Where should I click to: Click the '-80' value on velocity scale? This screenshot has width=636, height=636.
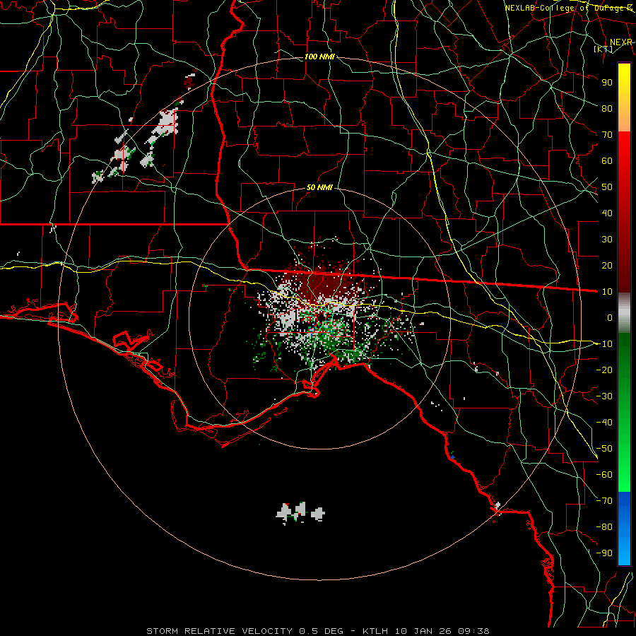tap(604, 527)
